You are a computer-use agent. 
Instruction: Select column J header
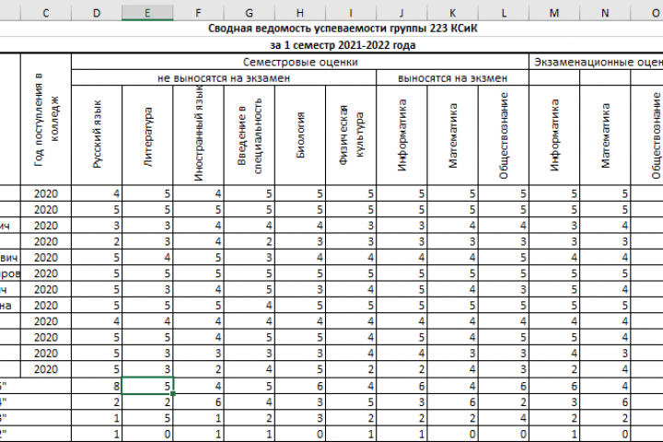click(x=401, y=13)
